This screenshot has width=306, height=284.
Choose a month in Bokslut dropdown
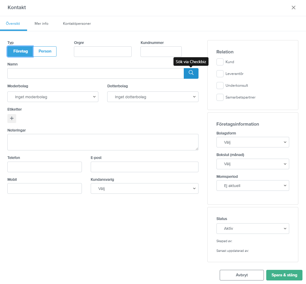252,164
